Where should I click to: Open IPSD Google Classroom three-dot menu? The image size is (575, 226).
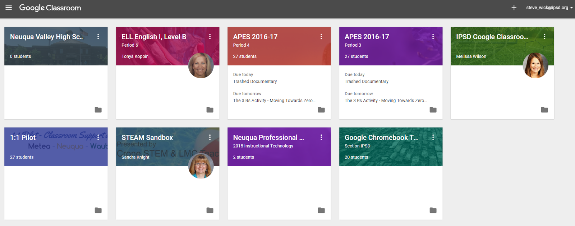(544, 37)
